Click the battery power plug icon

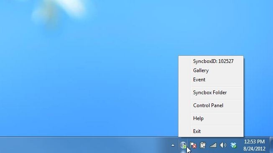point(203,145)
